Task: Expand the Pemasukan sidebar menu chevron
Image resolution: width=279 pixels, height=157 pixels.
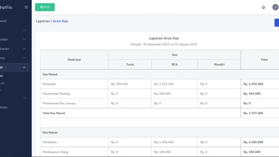Action: pyautogui.click(x=24, y=39)
